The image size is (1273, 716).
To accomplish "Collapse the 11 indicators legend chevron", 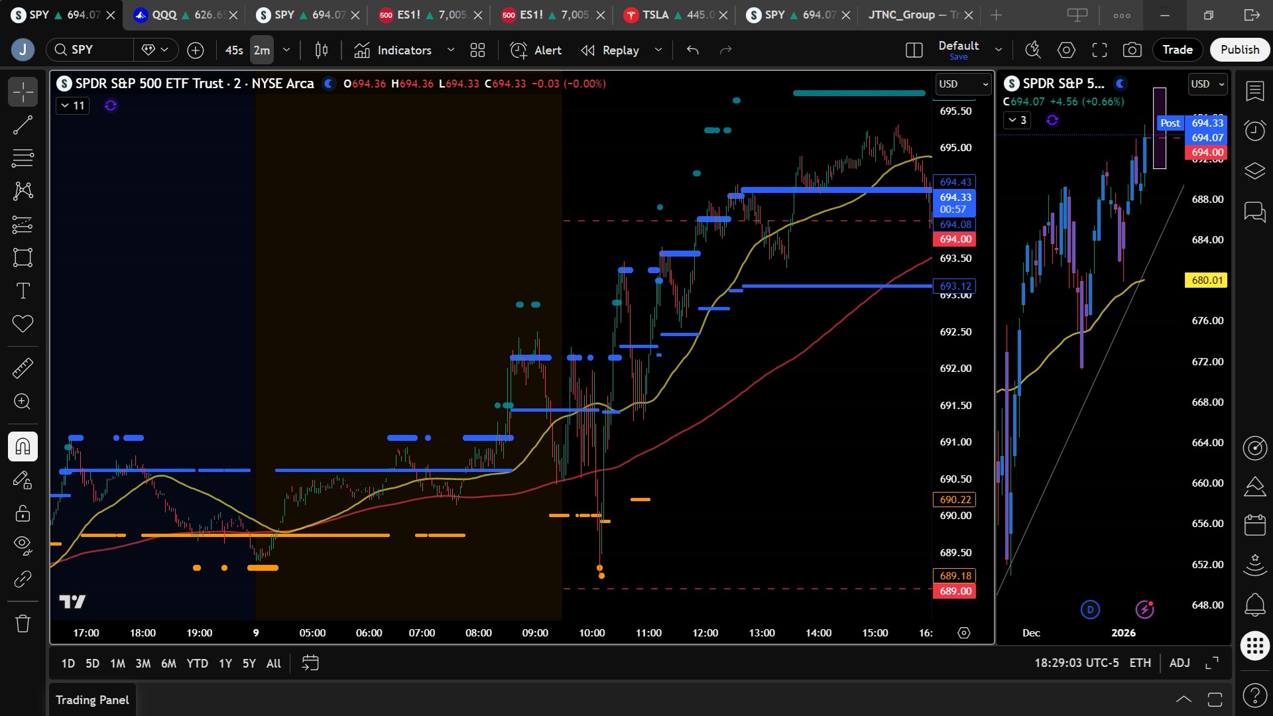I will click(x=65, y=105).
